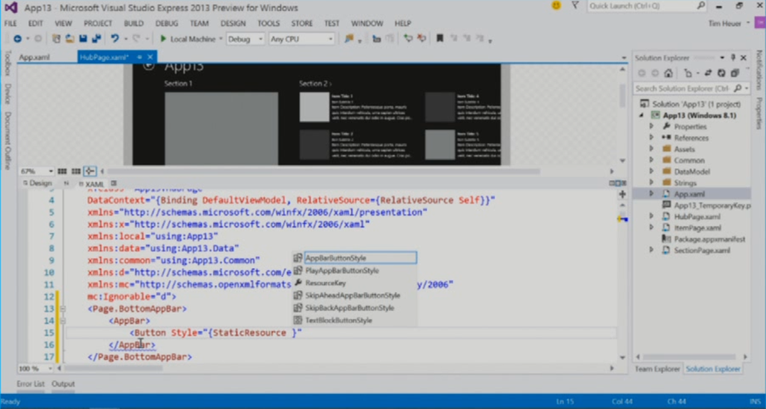Expand the DataModel folder

tap(652, 171)
